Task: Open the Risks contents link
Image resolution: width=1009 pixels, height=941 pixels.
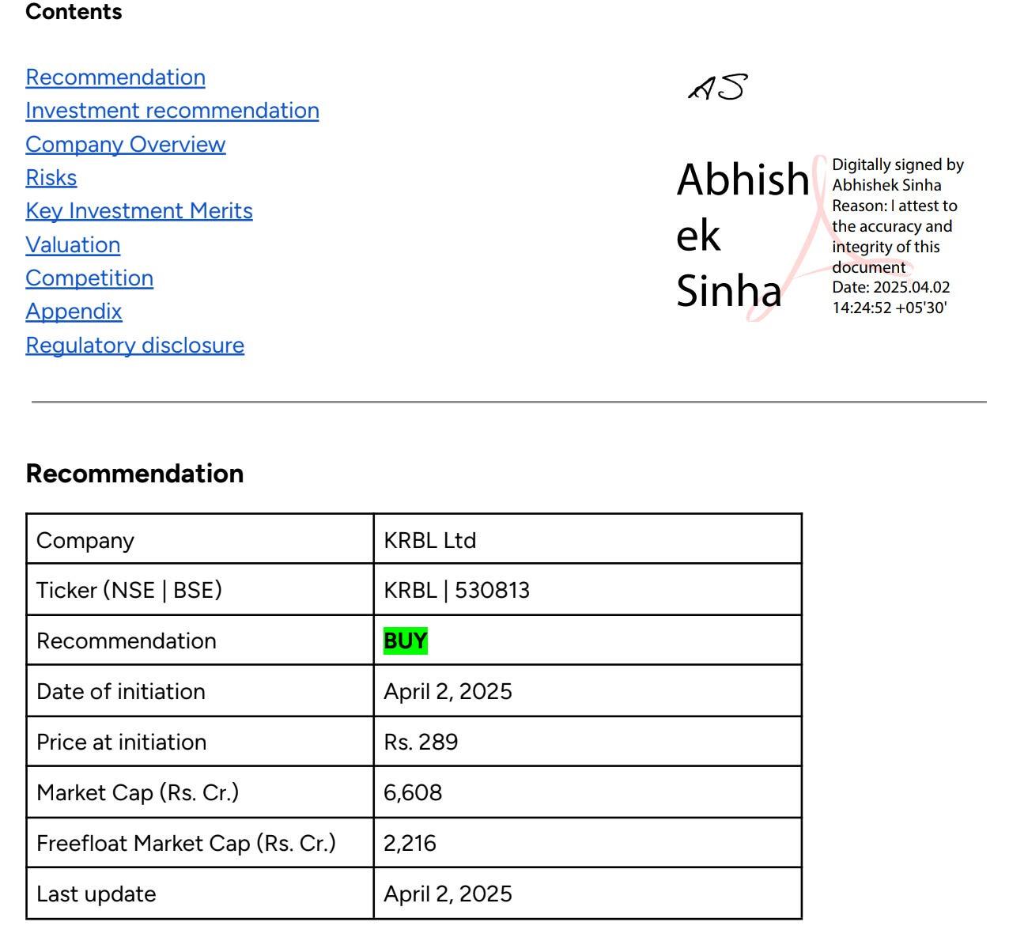Action: click(x=51, y=178)
